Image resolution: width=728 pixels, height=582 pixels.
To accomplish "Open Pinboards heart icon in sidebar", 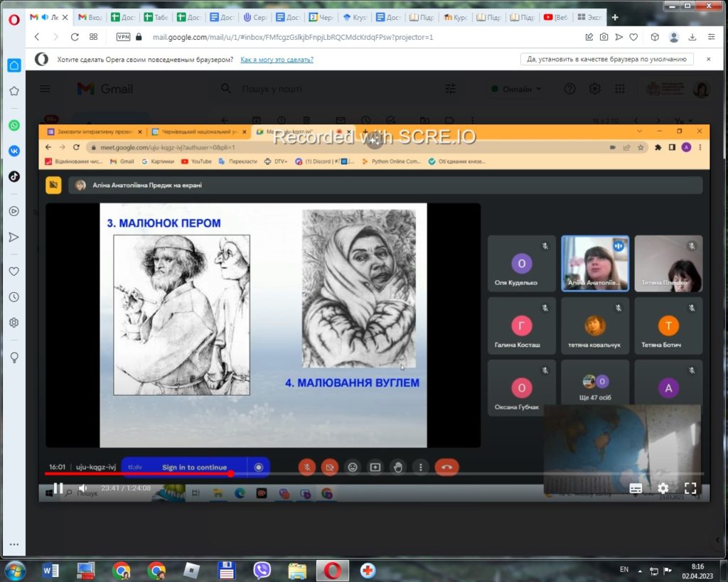I will click(x=14, y=271).
